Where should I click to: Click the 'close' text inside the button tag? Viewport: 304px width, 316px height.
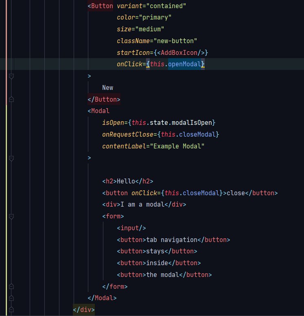coord(236,193)
